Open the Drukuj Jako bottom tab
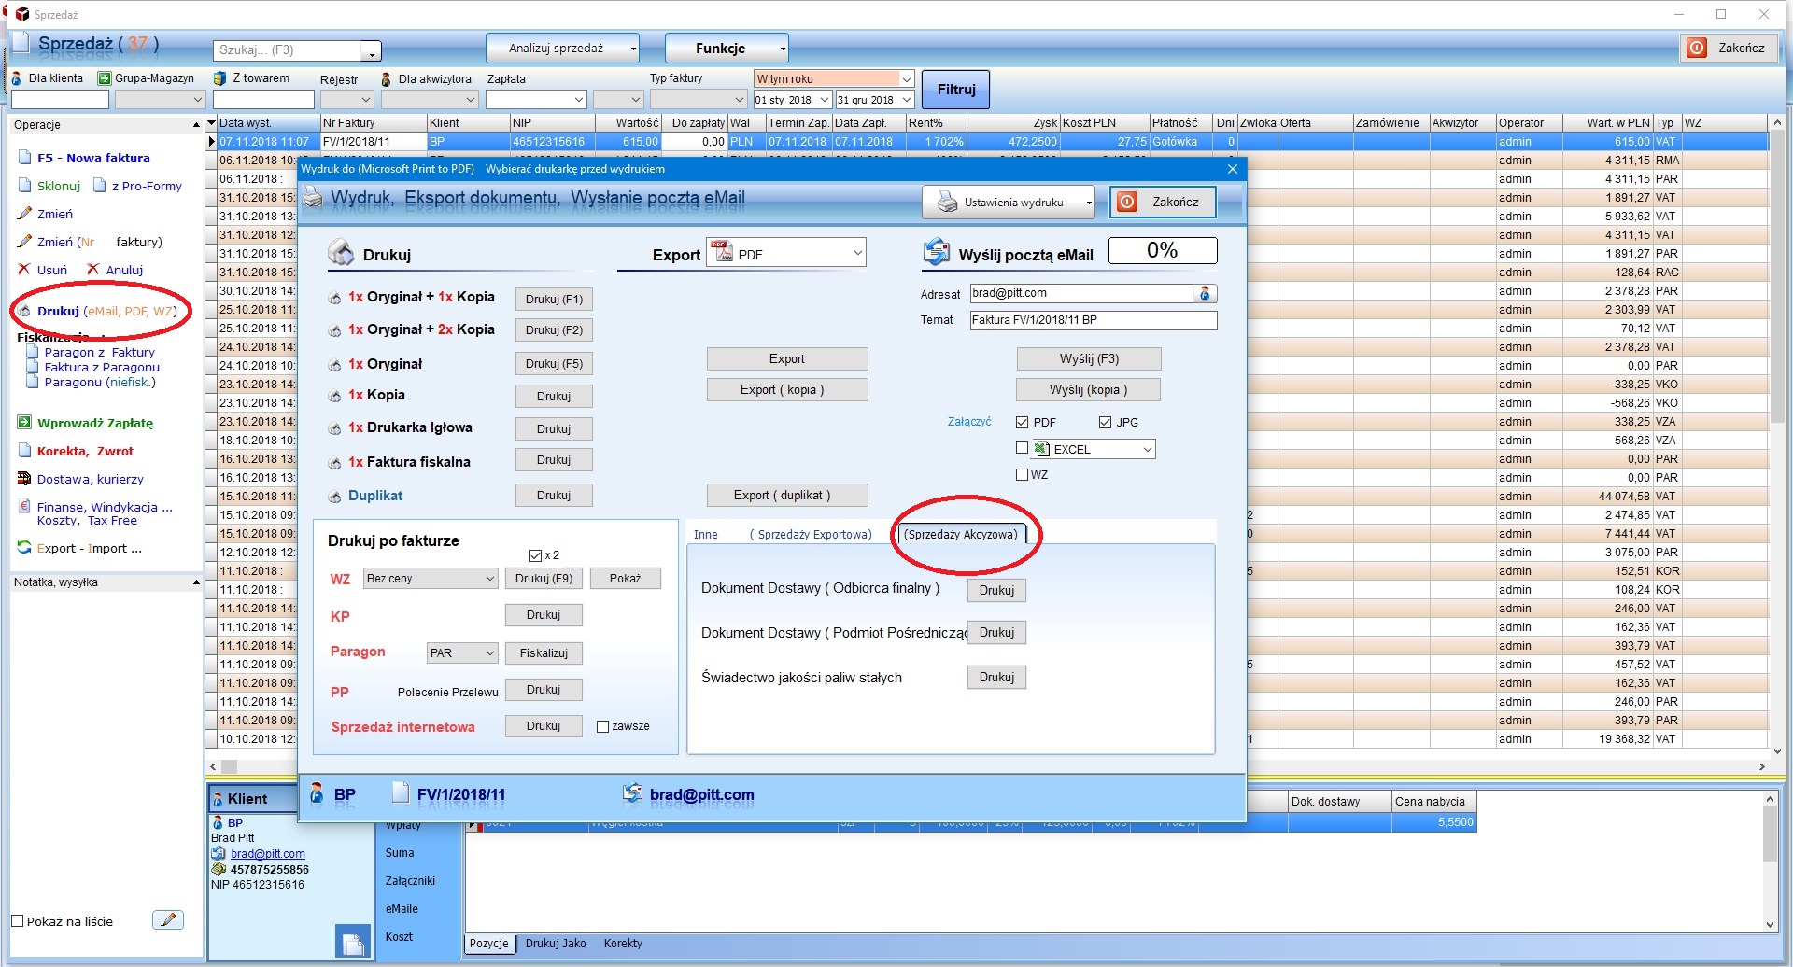Image resolution: width=1793 pixels, height=967 pixels. 556,944
